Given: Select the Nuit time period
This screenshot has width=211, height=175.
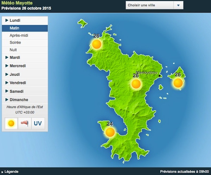Looking at the screenshot, I should (25, 50).
